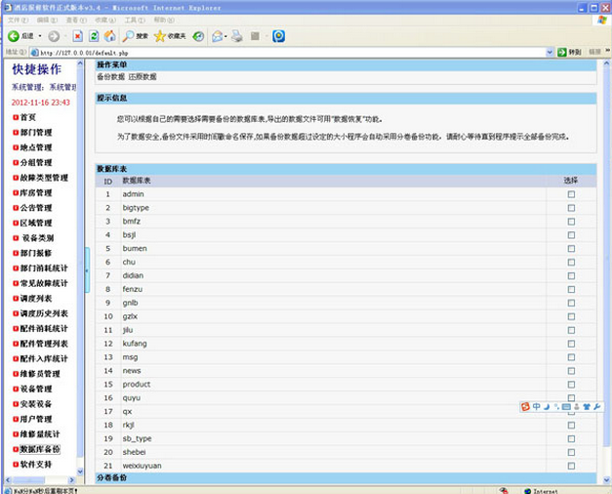Screen dimensions: 612x494
Task: Open the soft keyboard icon on the IME bar
Action: tap(566, 407)
